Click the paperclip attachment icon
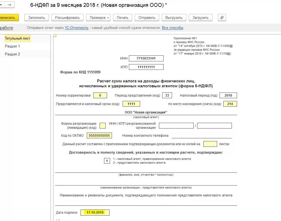The height and width of the screenshot is (221, 281). click(222, 17)
